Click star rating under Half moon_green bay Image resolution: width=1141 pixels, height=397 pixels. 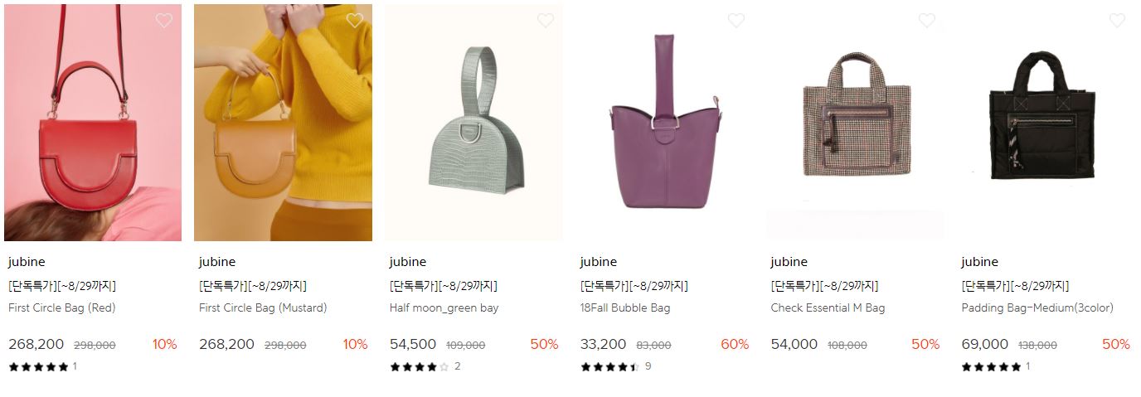pos(419,366)
